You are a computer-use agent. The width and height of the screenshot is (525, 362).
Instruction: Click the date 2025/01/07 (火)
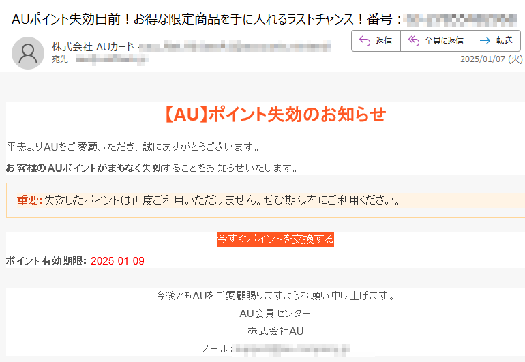click(491, 59)
